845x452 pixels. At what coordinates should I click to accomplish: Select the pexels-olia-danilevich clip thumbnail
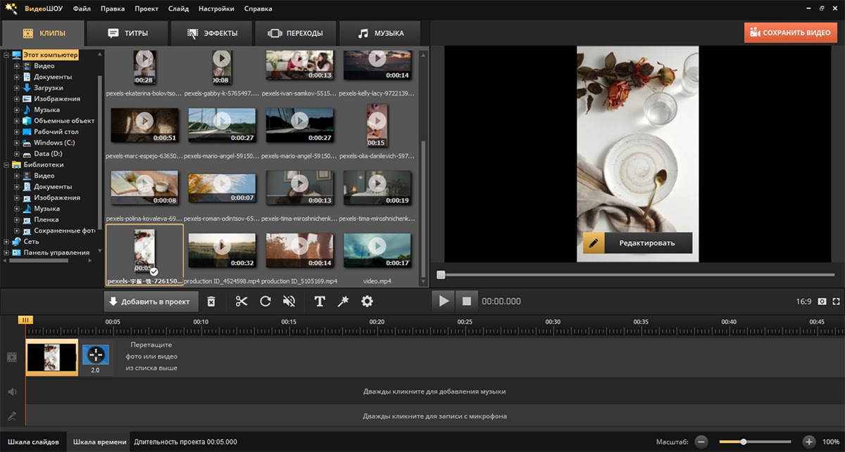[377, 126]
